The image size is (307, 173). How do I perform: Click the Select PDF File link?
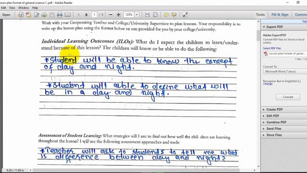272,48
